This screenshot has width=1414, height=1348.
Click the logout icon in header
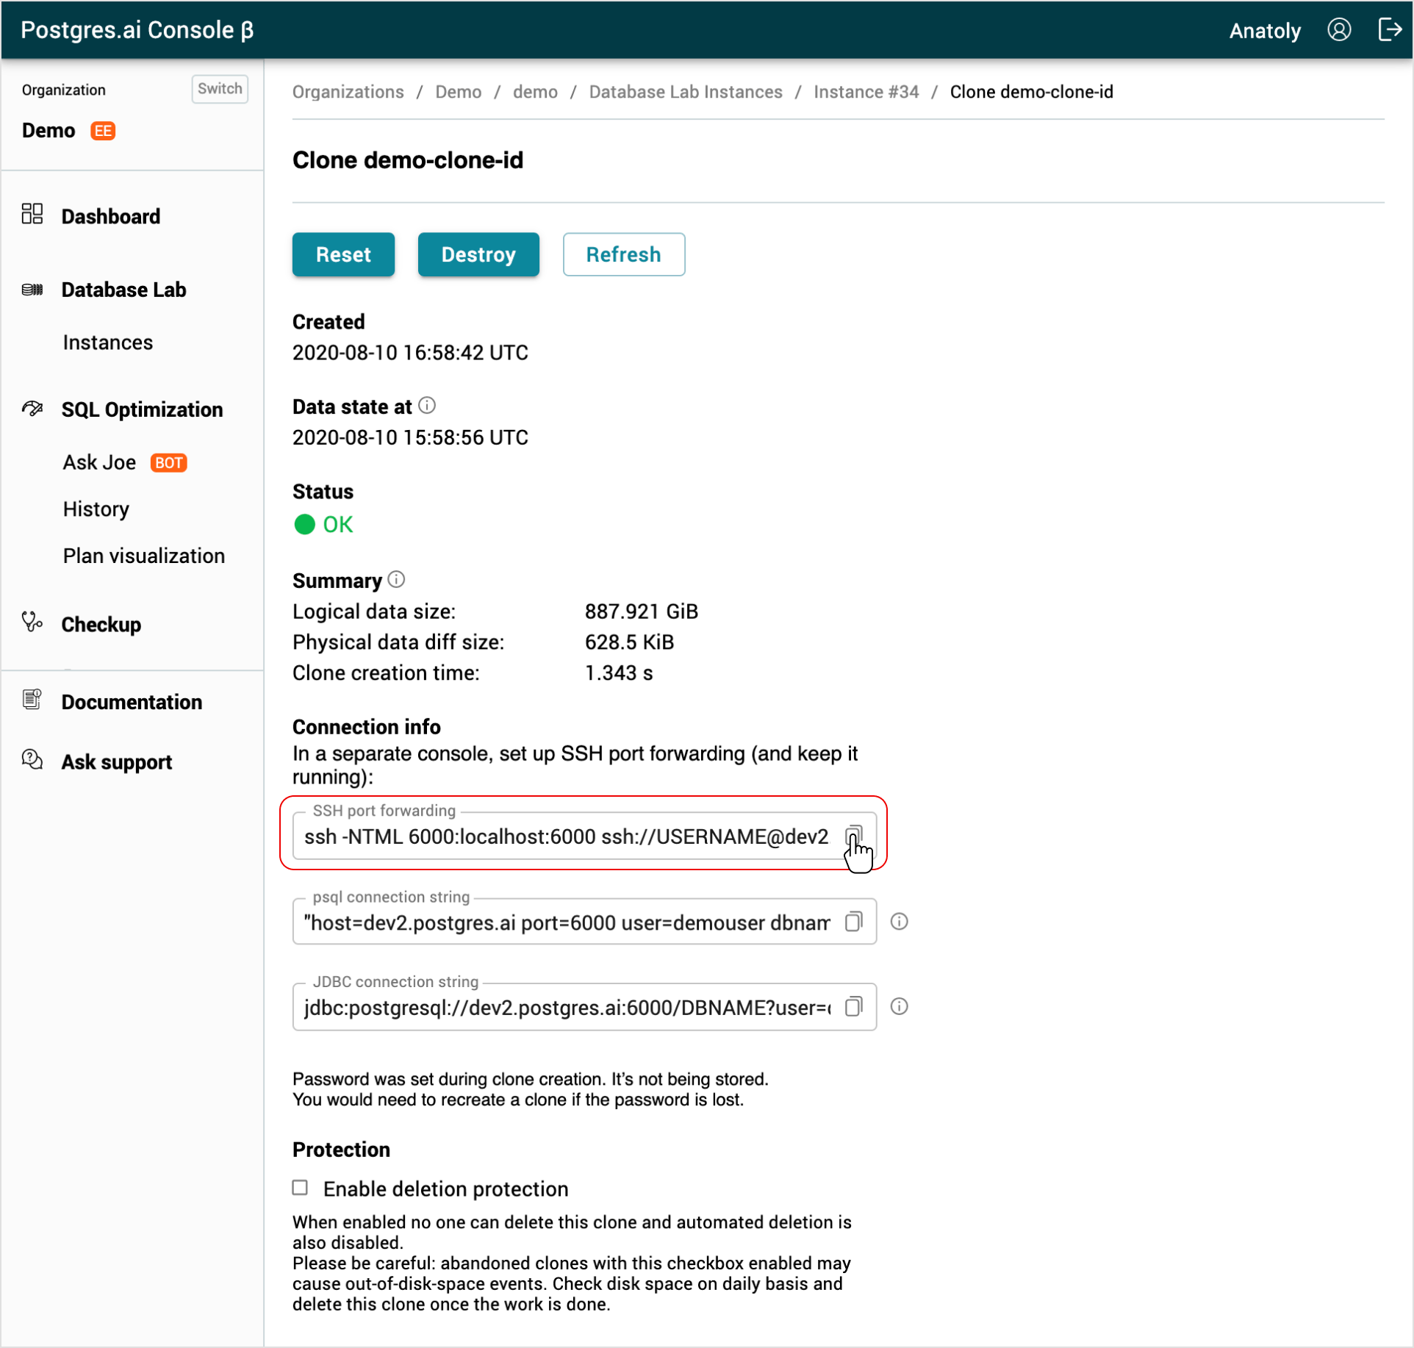tap(1390, 30)
